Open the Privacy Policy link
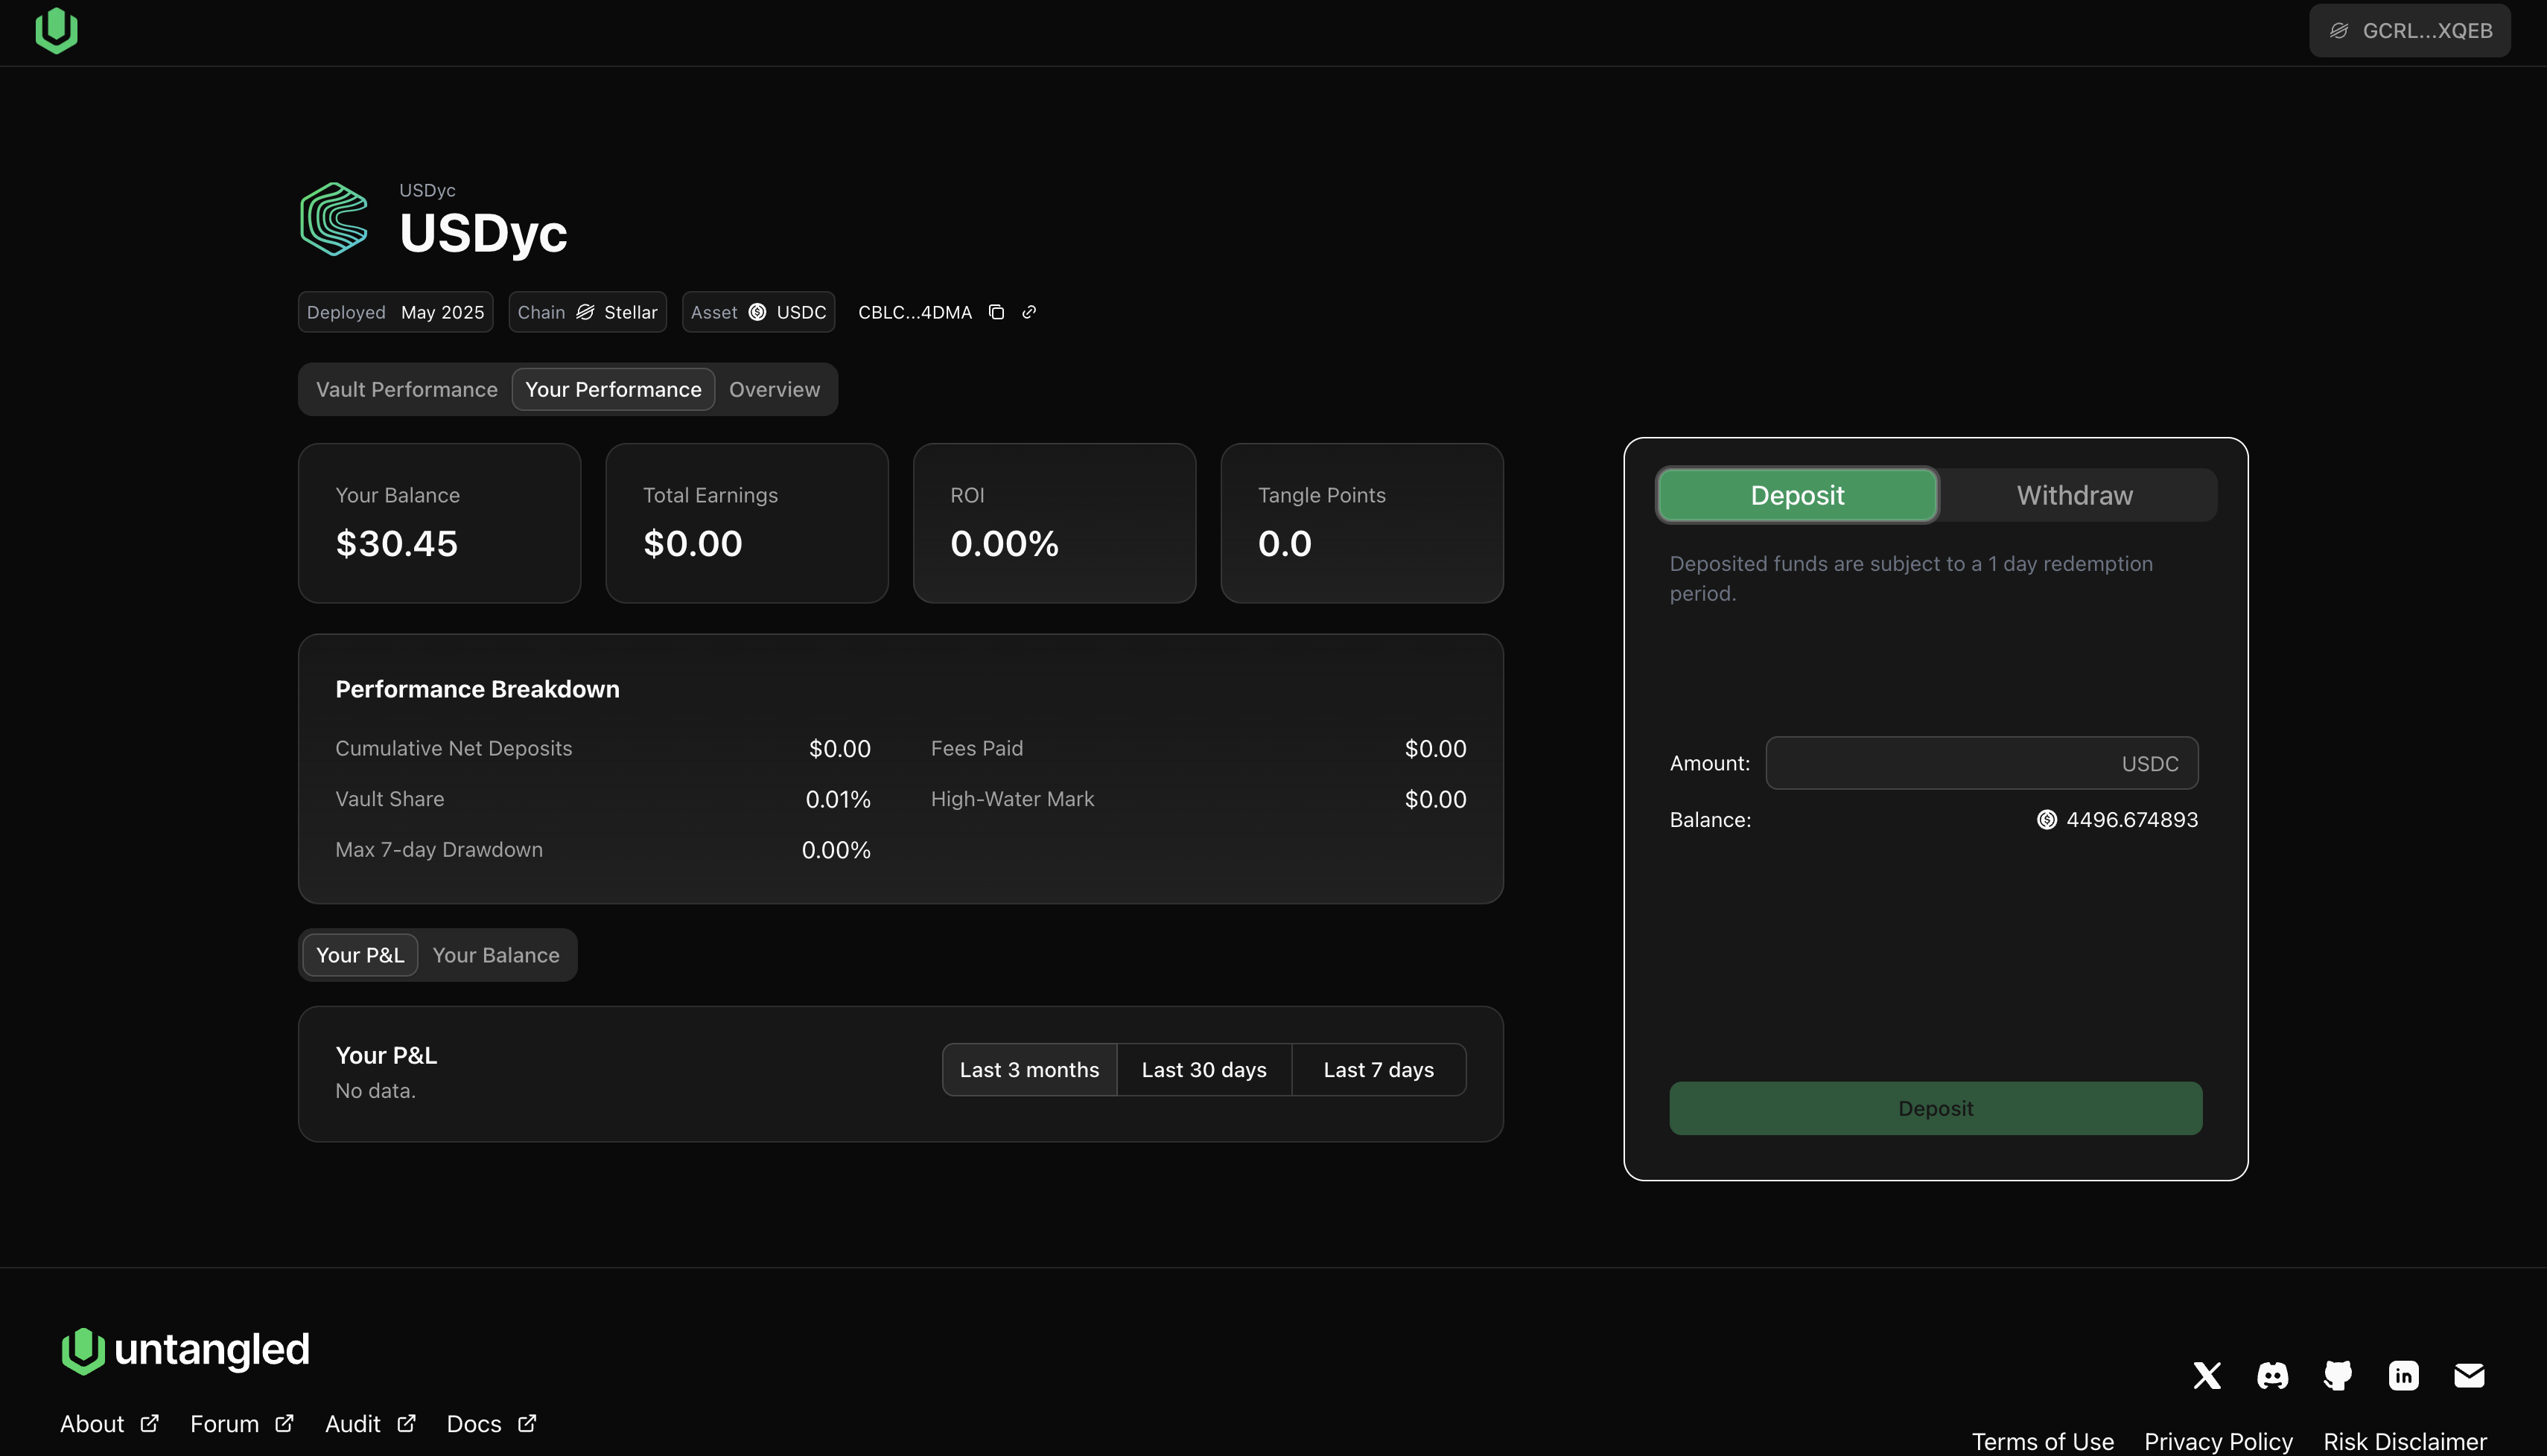Viewport: 2547px width, 1456px height. click(2218, 1441)
